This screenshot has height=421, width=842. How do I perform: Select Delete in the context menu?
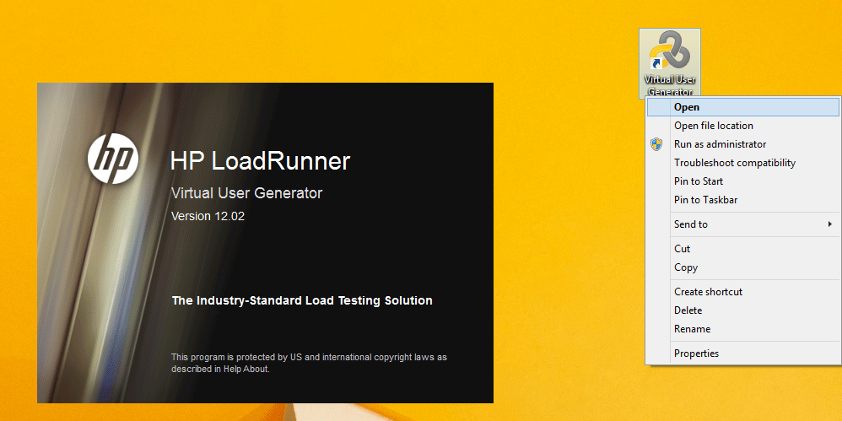[x=743, y=310]
